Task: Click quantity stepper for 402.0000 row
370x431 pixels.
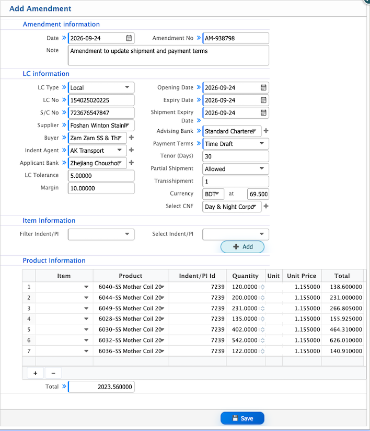Action: tap(262, 330)
